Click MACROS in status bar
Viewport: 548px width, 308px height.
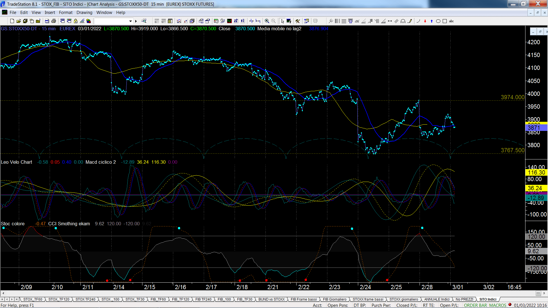(497, 305)
